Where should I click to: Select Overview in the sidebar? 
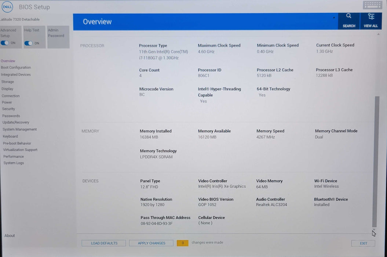[x=8, y=61]
